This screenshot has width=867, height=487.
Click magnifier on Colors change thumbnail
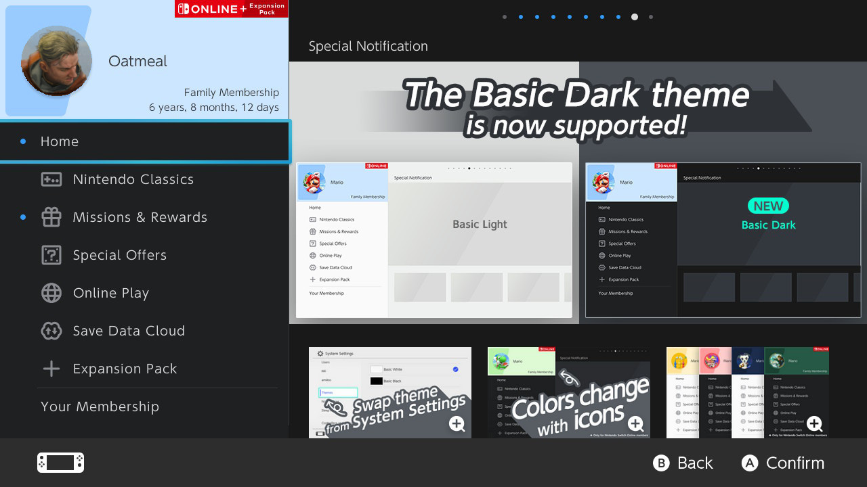(x=635, y=424)
